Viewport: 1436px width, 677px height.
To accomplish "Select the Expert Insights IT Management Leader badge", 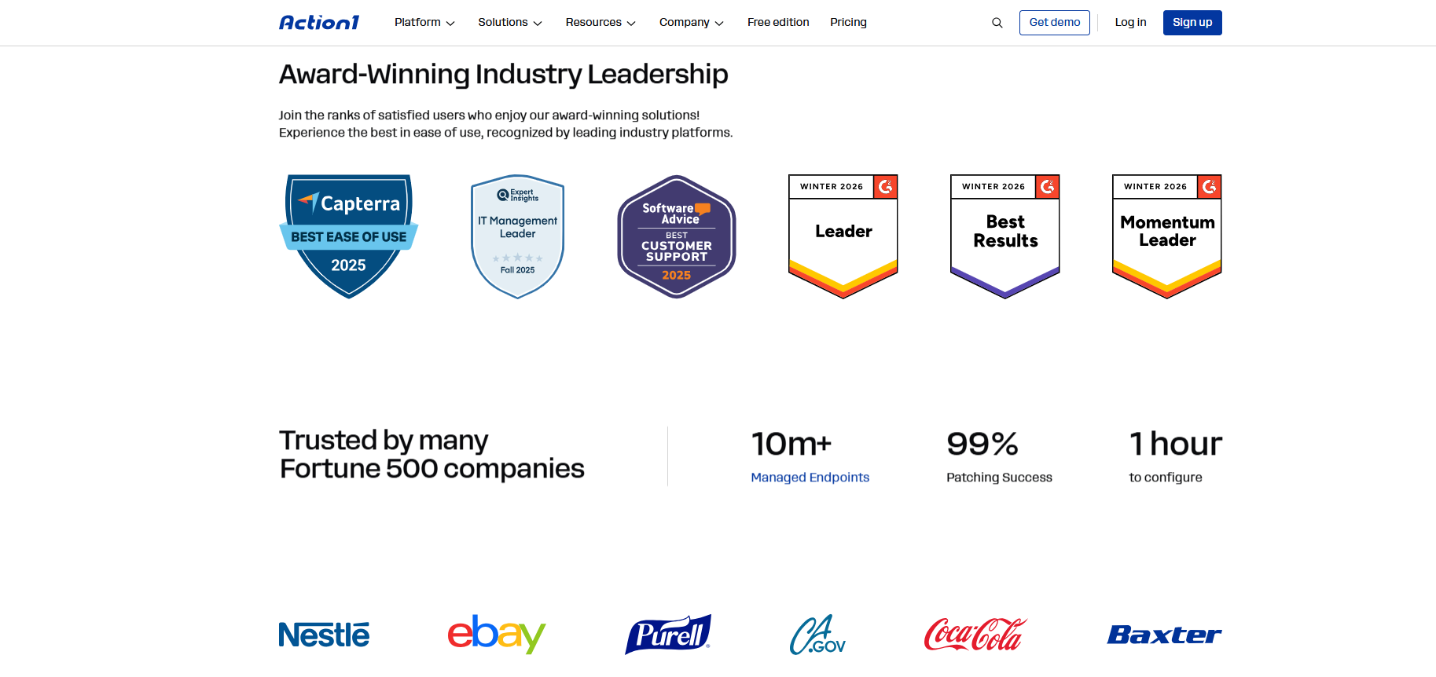I will point(518,236).
